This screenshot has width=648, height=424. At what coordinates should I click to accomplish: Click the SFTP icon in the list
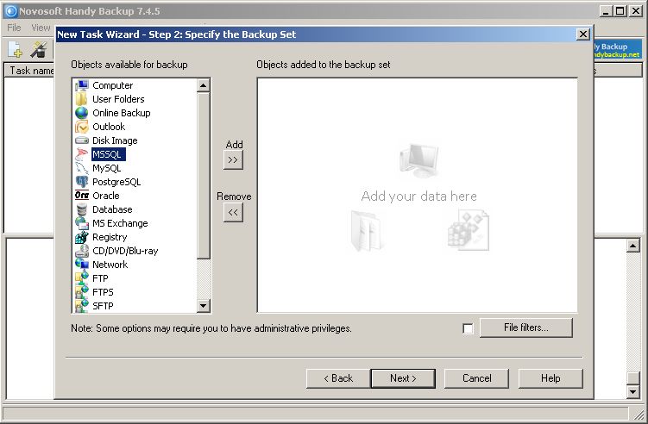(x=82, y=306)
